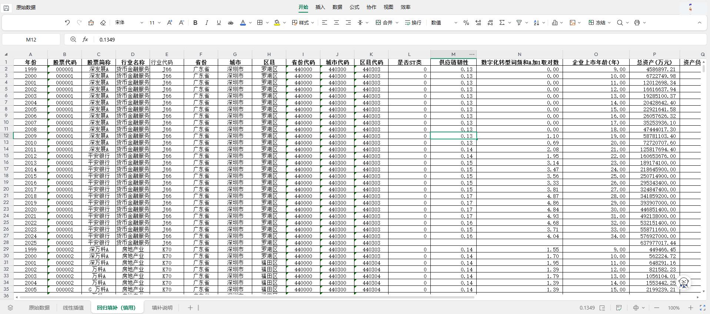710x314 pixels.
Task: Center-align the cell text
Action: [x=336, y=23]
